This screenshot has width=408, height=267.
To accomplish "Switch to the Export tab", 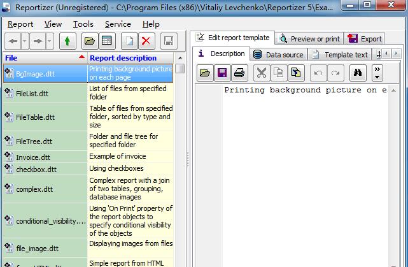I will click(x=364, y=39).
